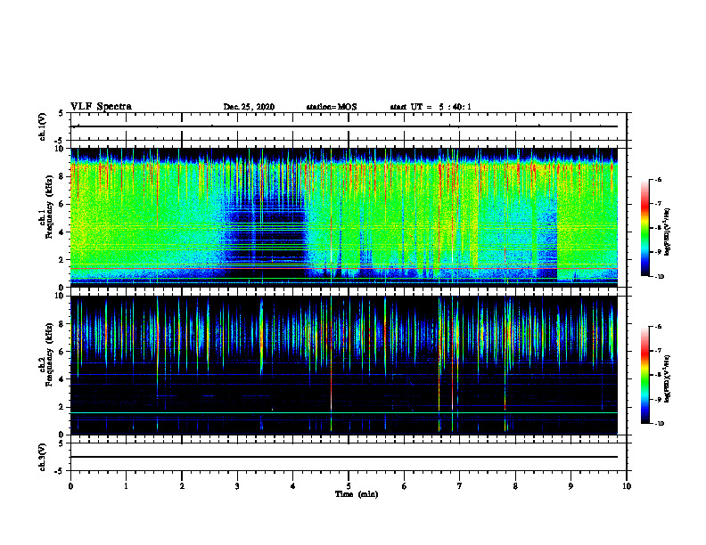This screenshot has width=706, height=545.
Task: Click the ch.3(V) waveform strip
Action: click(349, 457)
